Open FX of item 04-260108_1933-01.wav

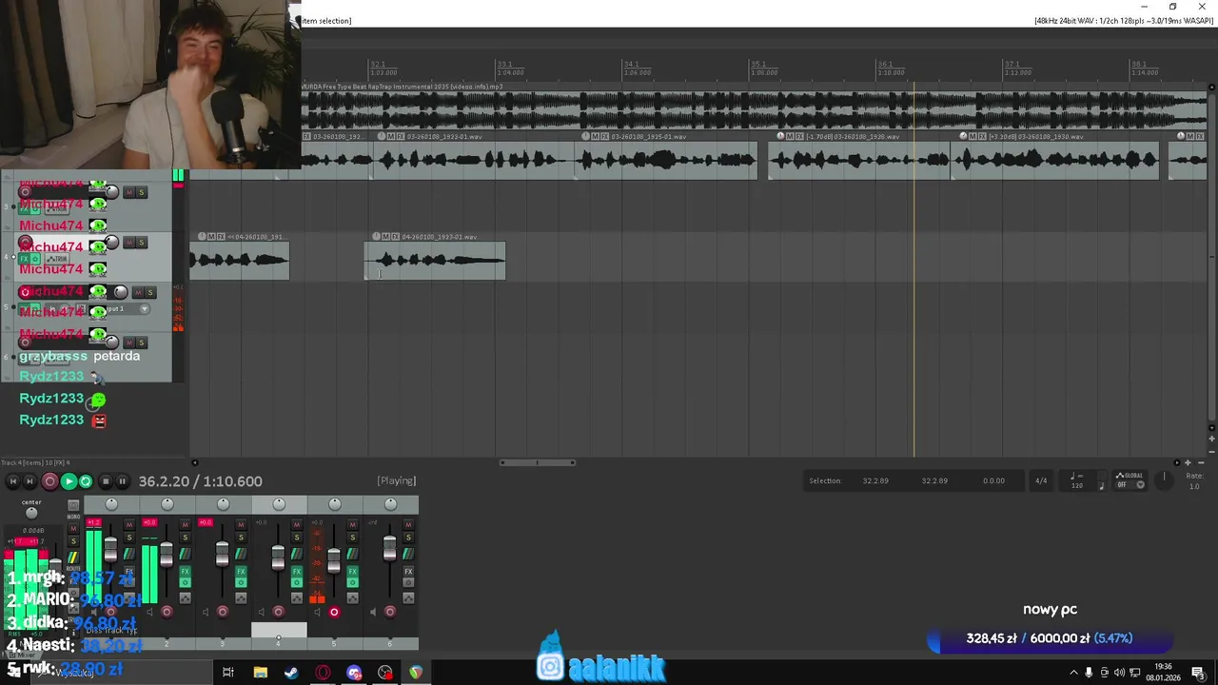click(x=396, y=236)
